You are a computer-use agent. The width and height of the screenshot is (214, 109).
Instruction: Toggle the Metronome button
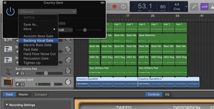pos(212,7)
